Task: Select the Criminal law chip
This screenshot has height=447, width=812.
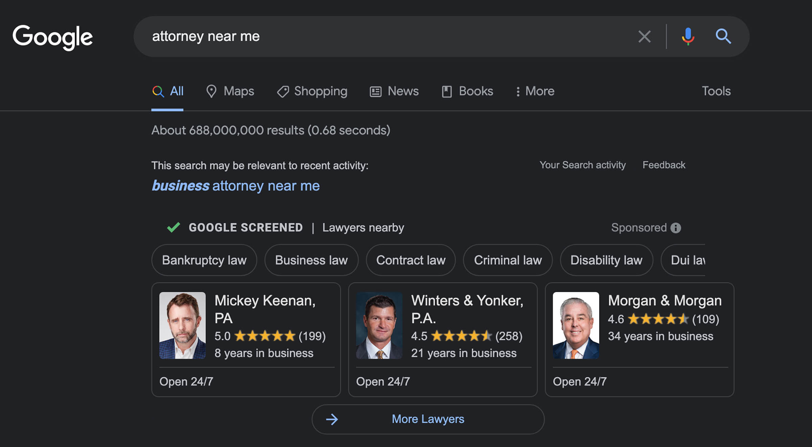Action: (x=508, y=260)
